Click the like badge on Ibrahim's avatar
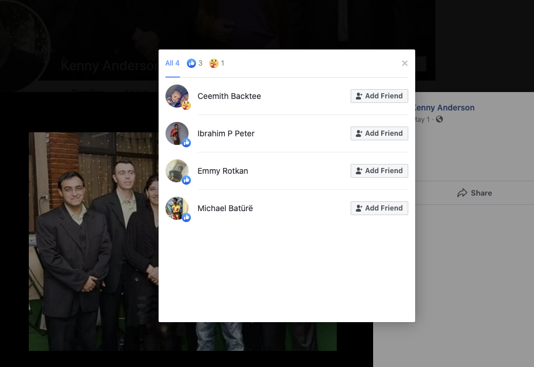The width and height of the screenshot is (534, 367). coord(186,143)
